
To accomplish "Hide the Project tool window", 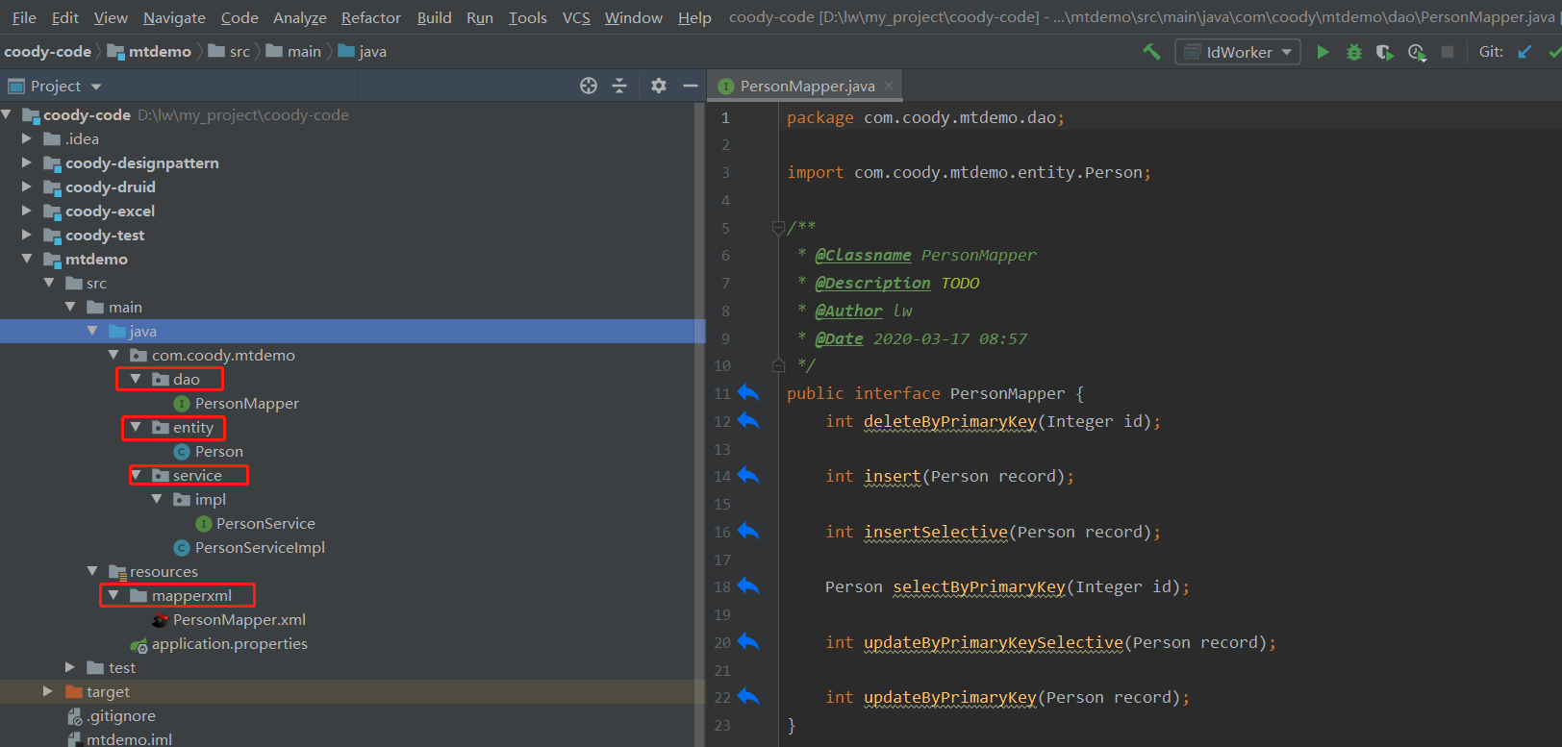I will coord(690,86).
